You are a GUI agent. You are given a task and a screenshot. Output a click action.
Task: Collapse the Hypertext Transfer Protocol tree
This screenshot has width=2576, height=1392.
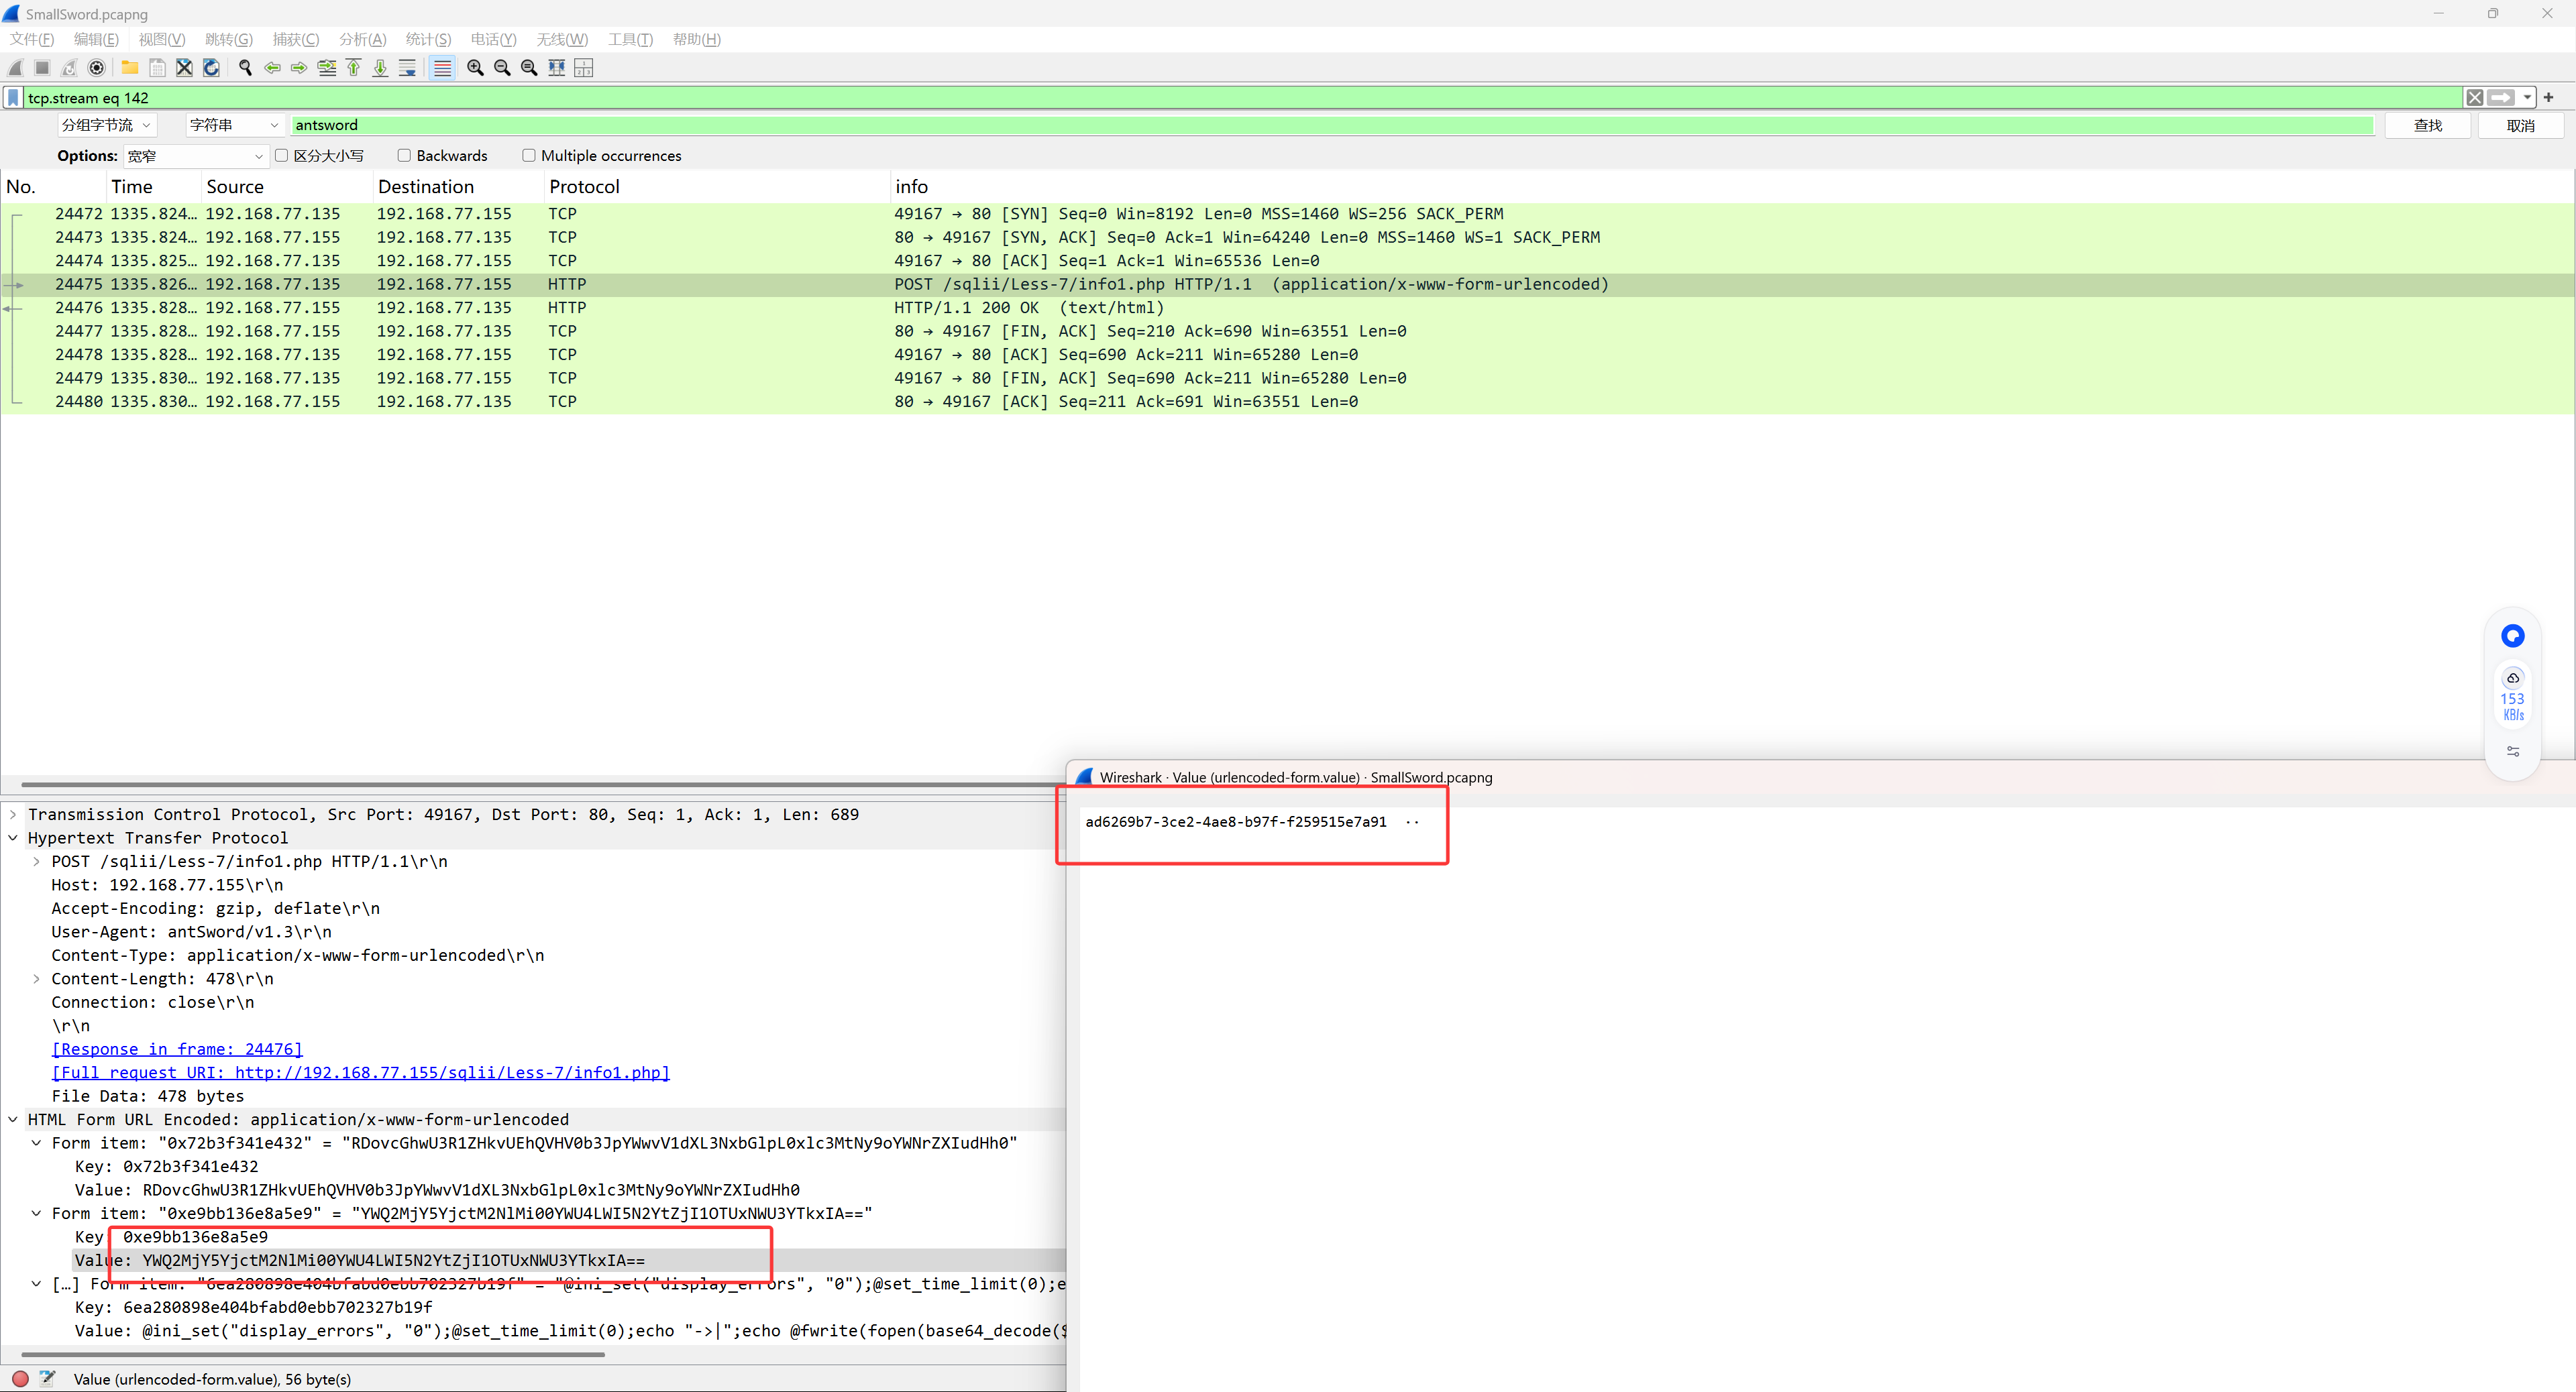tap(13, 837)
